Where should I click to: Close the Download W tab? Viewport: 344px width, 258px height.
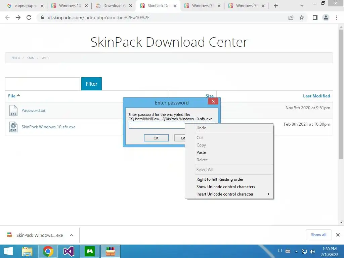131,6
